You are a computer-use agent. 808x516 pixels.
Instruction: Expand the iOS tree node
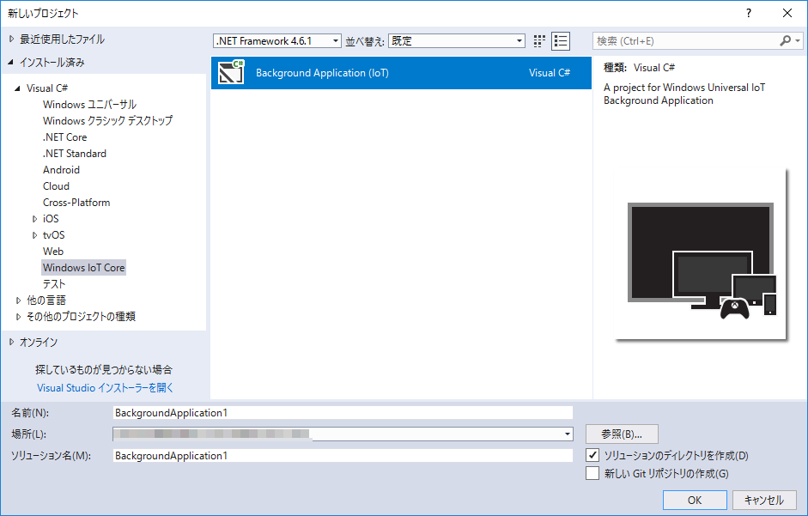click(x=35, y=219)
